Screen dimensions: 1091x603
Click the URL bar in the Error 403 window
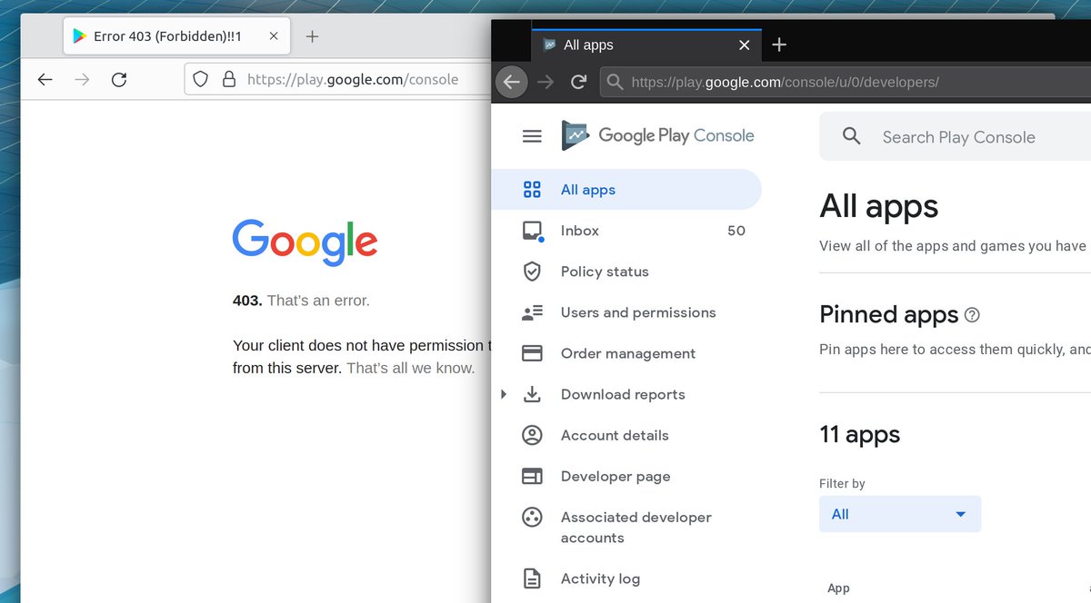(x=336, y=79)
